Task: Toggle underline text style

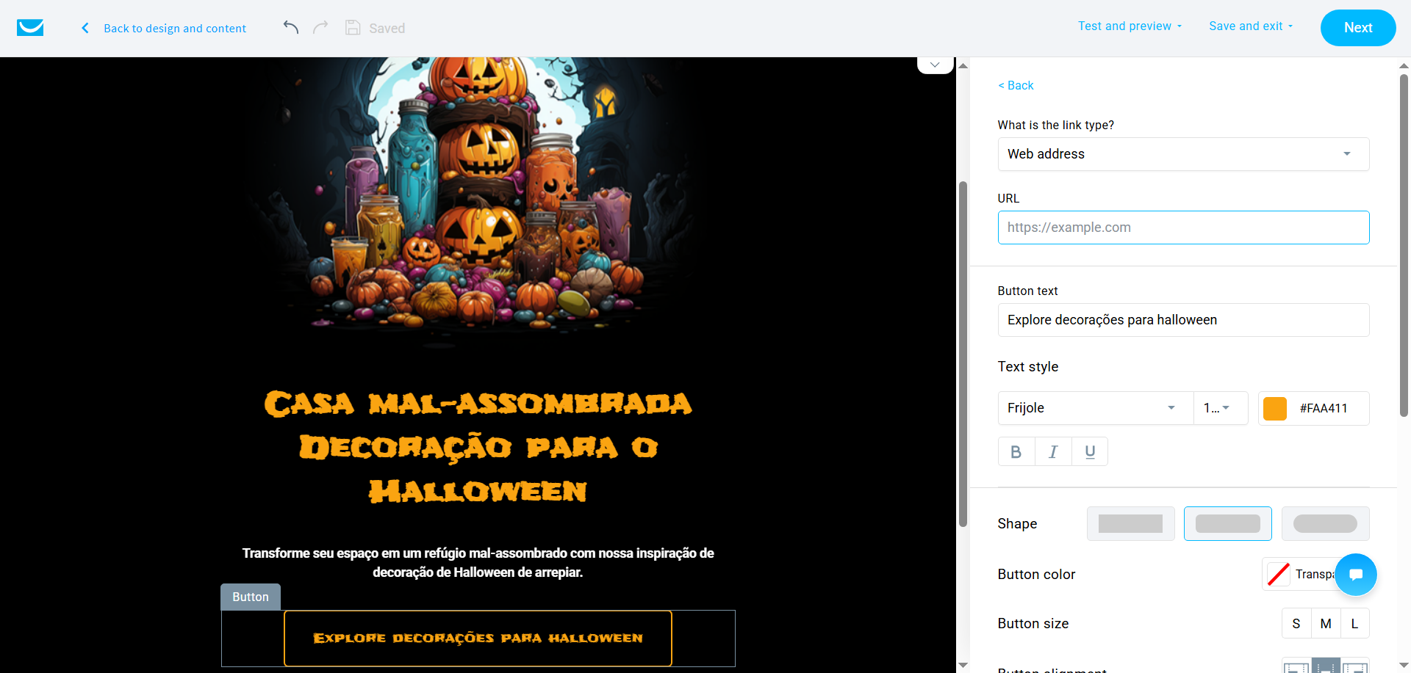Action: (1090, 452)
